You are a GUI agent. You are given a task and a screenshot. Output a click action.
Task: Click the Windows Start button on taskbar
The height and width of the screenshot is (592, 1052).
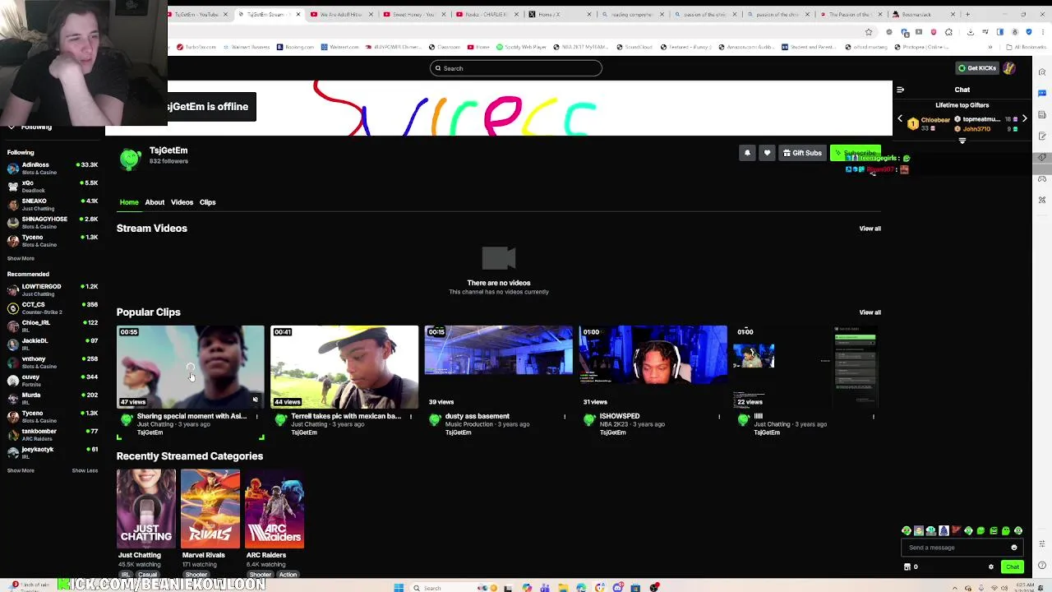point(399,588)
